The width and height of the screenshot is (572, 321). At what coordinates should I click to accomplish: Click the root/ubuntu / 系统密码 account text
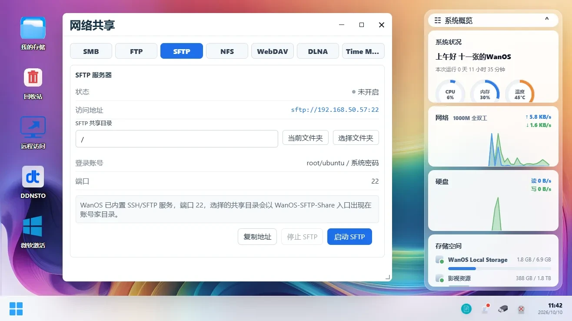click(343, 163)
